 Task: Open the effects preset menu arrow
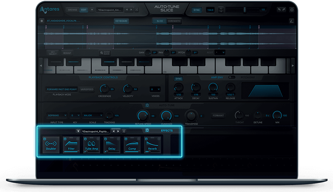[x=78, y=131]
